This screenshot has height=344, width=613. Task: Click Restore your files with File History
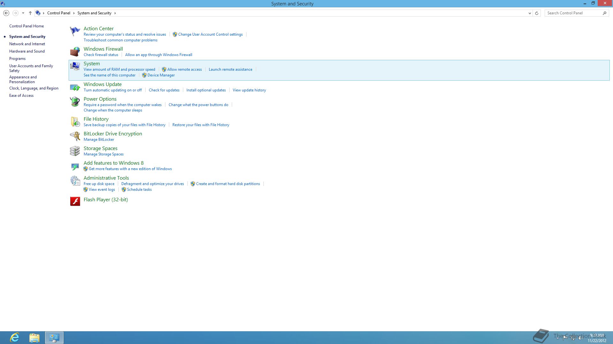coord(201,125)
